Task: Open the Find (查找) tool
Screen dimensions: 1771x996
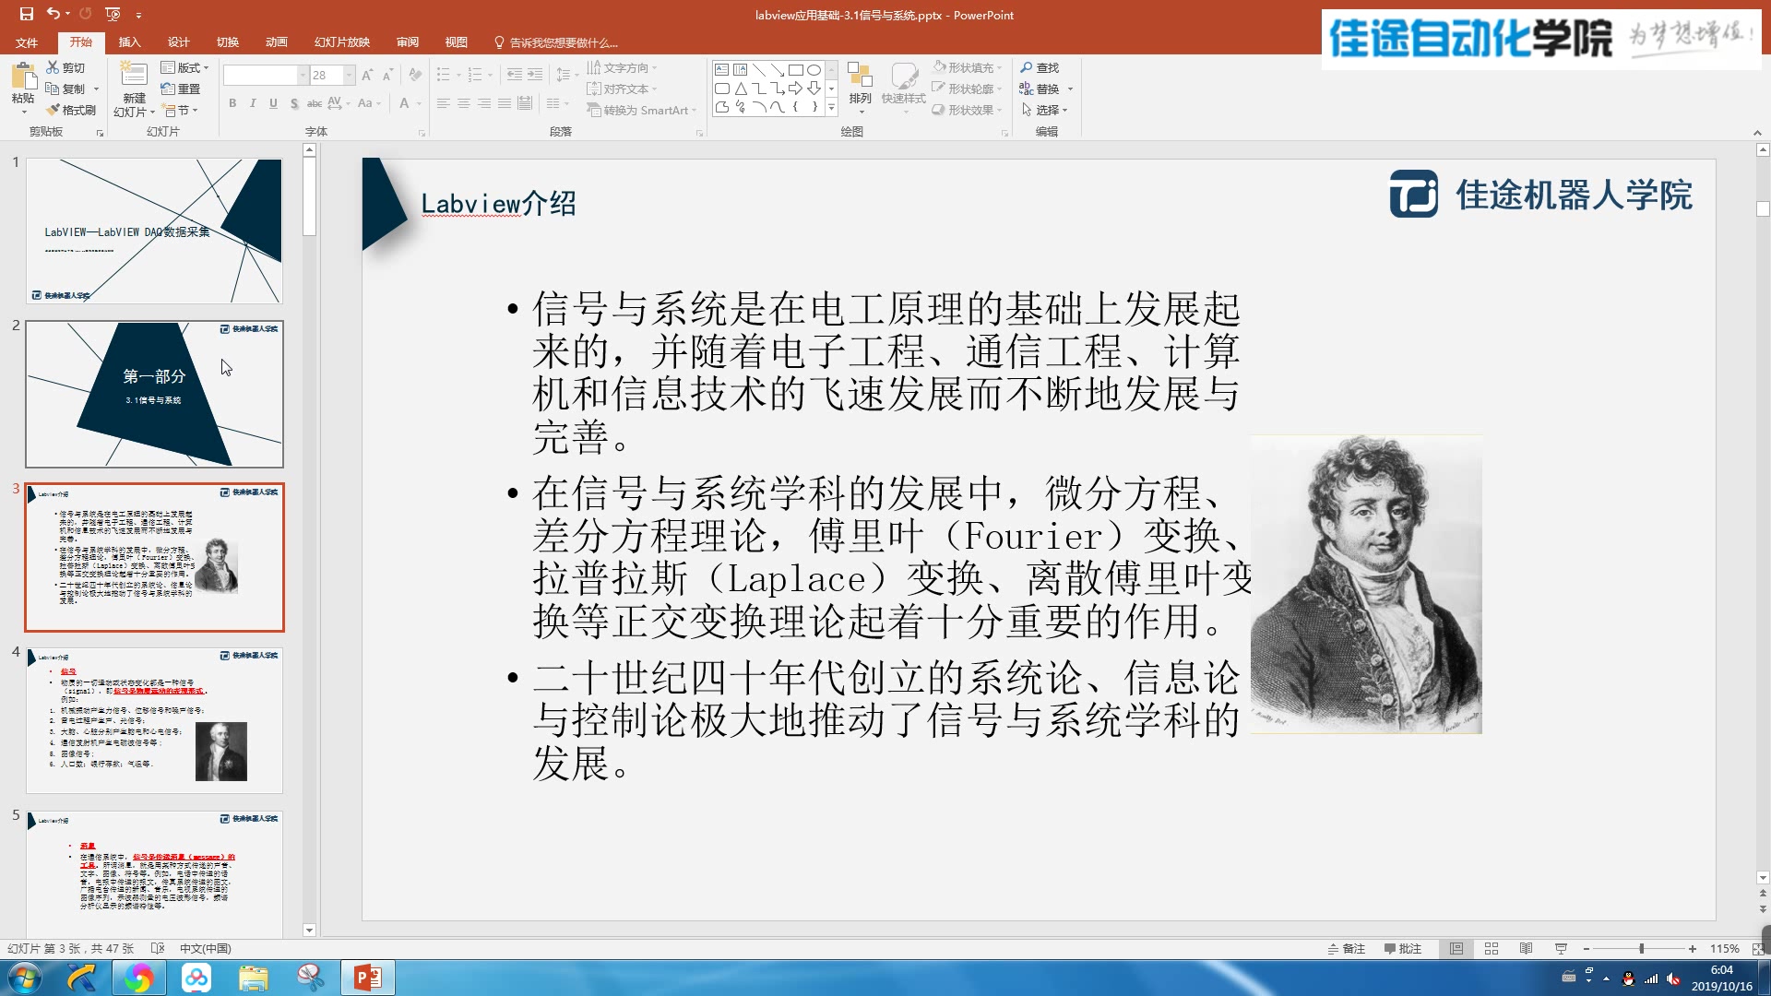Action: [1040, 67]
